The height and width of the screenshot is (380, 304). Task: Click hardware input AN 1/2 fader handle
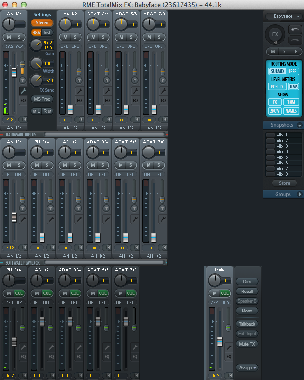(x=14, y=73)
